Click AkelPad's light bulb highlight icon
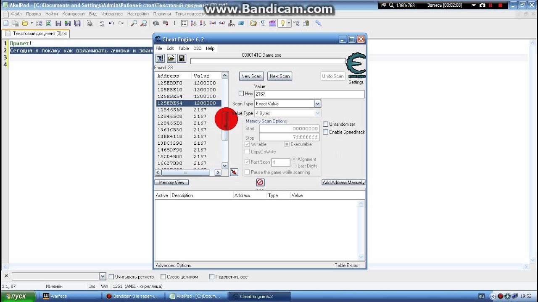The width and height of the screenshot is (538, 302). click(x=282, y=23)
